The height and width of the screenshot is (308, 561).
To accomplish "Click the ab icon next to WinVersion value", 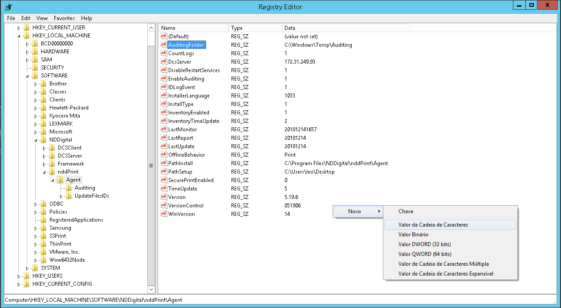I will pyautogui.click(x=164, y=214).
